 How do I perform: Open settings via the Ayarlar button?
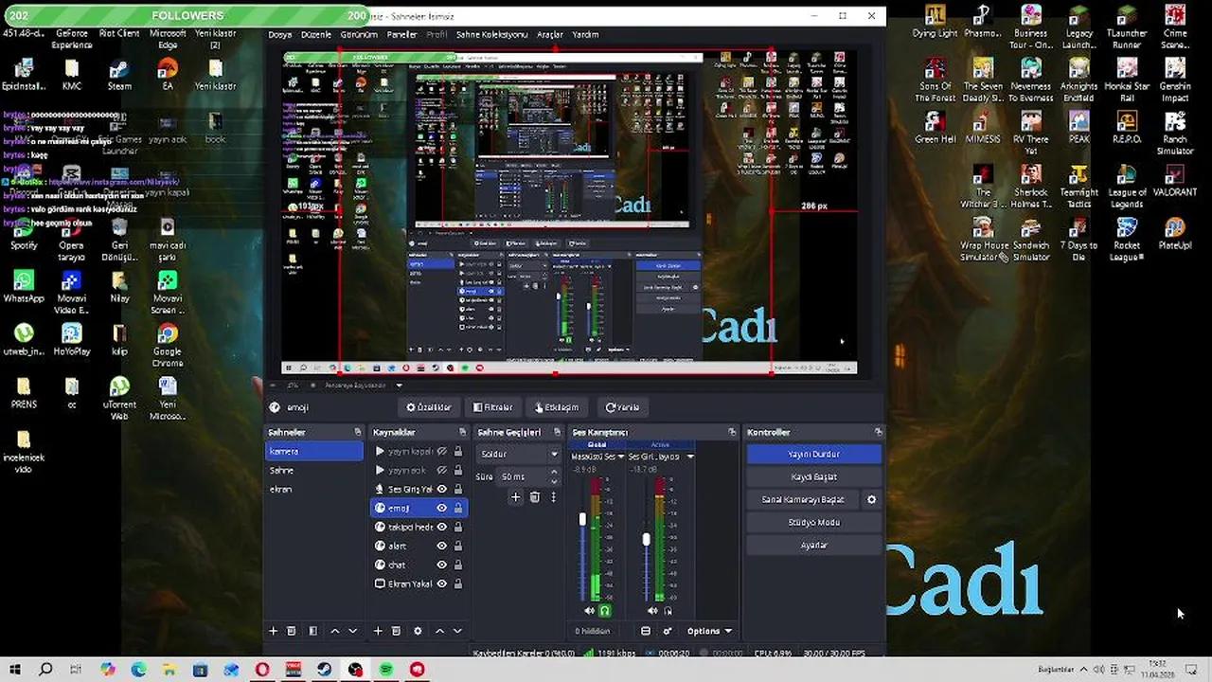(812, 545)
